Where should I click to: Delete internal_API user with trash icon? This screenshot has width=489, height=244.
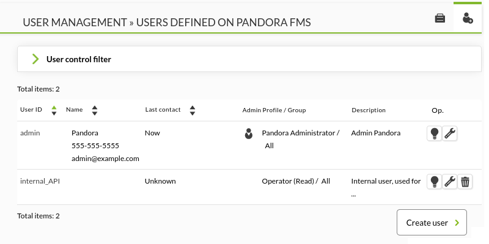465,181
